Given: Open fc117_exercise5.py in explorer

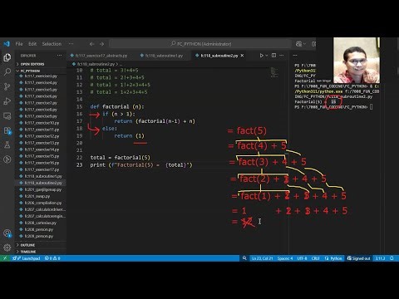Looking at the screenshot, I should click(x=41, y=90).
